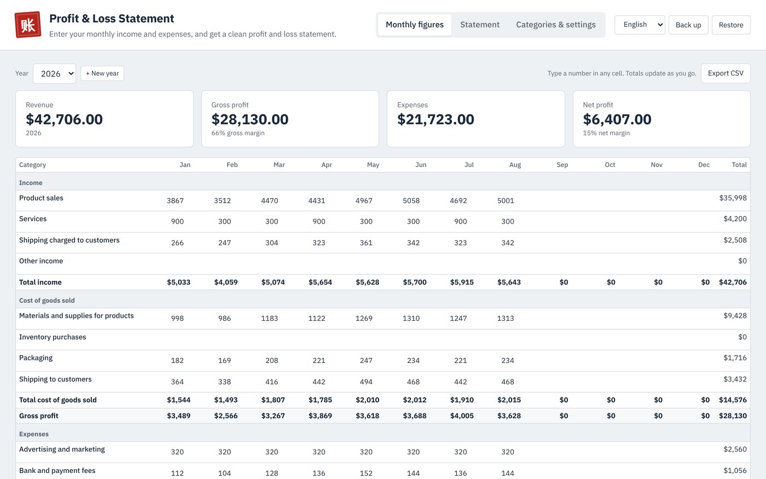Click Gross profit Jul value $4,005

coord(462,416)
